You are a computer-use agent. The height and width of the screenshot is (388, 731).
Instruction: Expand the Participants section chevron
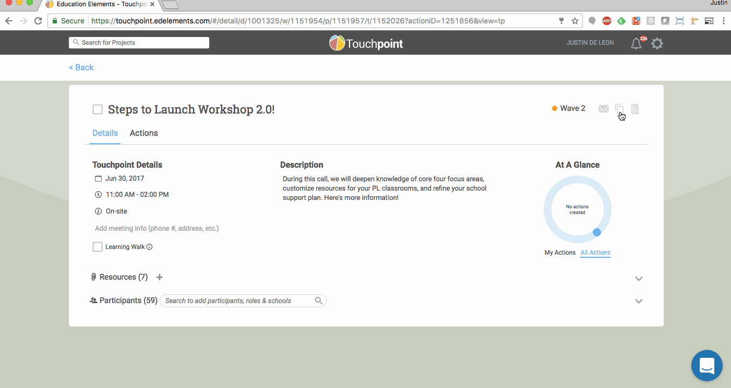tap(639, 301)
